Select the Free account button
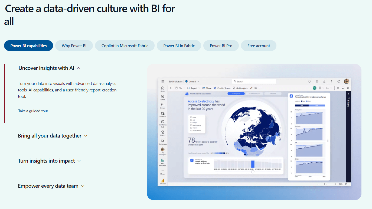 pyautogui.click(x=259, y=46)
